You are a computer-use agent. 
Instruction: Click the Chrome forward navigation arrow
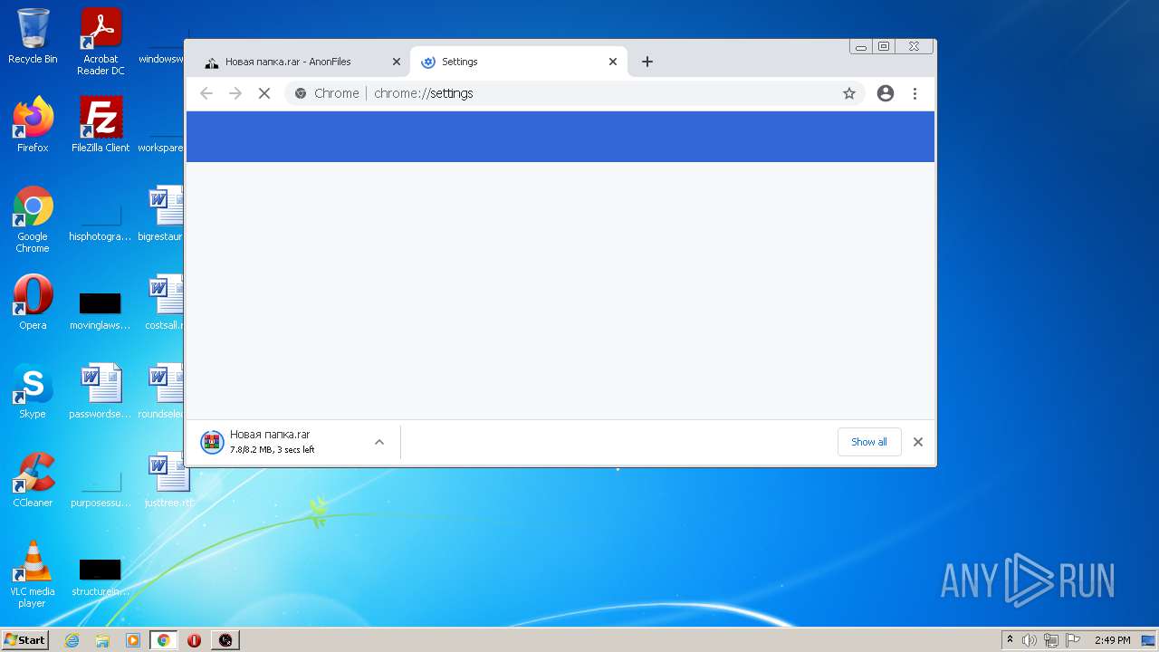[x=235, y=93]
